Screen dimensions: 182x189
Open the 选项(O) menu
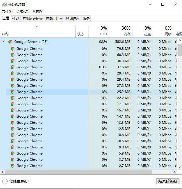pos(22,11)
